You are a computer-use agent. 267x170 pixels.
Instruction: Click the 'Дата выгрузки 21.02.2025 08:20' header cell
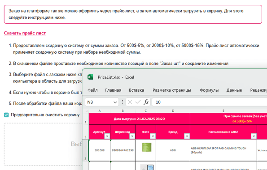click(x=139, y=119)
